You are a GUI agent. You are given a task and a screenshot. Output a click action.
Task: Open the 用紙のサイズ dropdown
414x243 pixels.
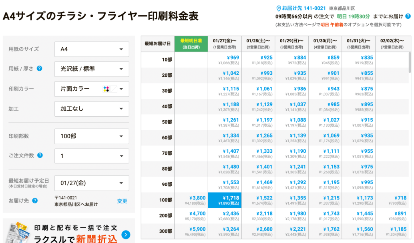click(91, 49)
